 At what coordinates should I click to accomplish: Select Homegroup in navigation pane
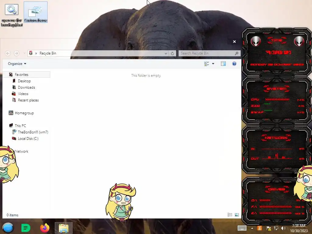coord(24,113)
